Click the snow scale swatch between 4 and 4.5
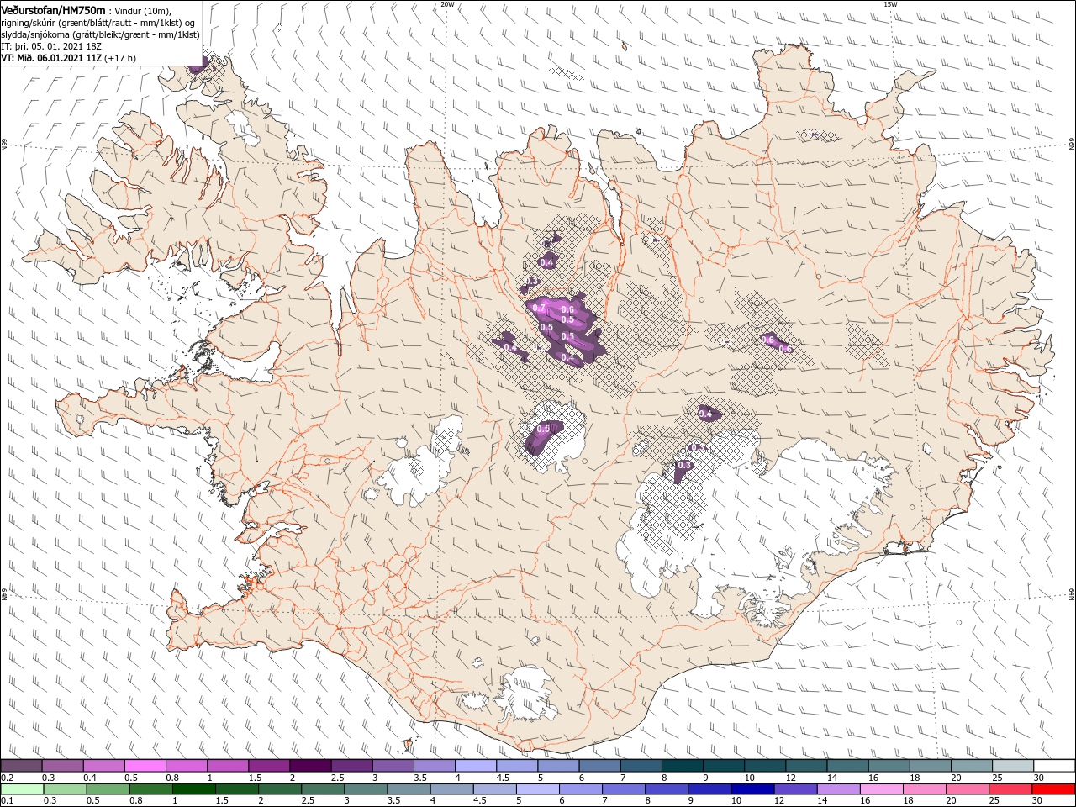1076x807 pixels. click(475, 766)
